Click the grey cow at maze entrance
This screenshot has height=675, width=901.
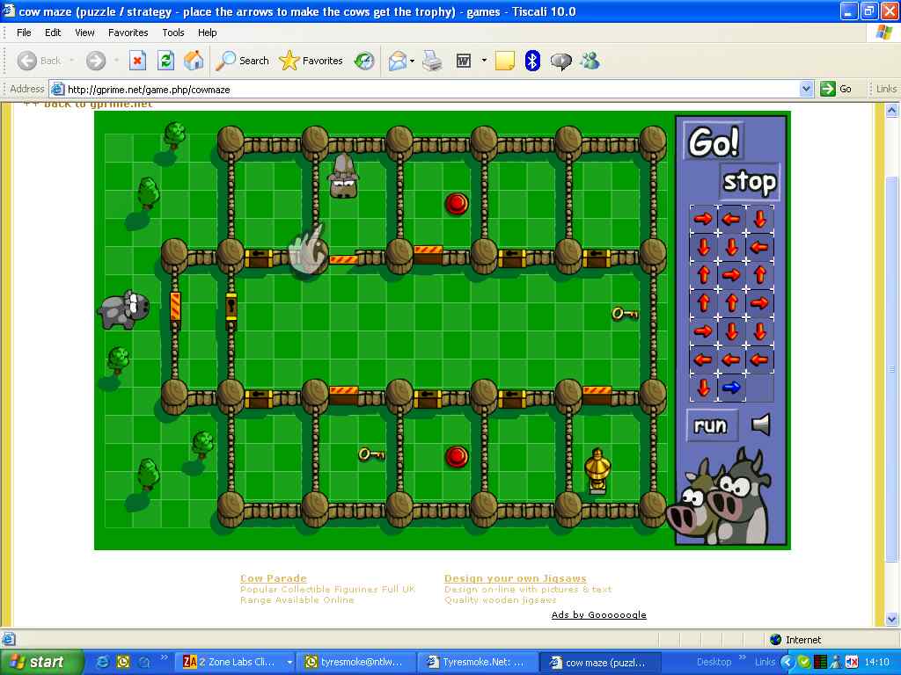click(x=124, y=309)
